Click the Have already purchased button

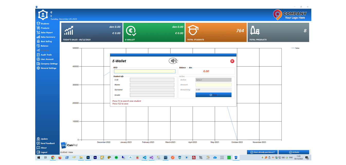tap(262, 152)
